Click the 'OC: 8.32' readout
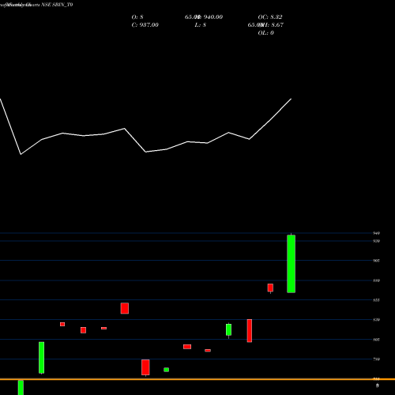This screenshot has width=395, height=395. [270, 17]
